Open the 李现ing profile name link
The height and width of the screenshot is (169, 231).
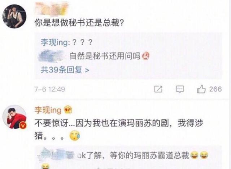coord(48,110)
